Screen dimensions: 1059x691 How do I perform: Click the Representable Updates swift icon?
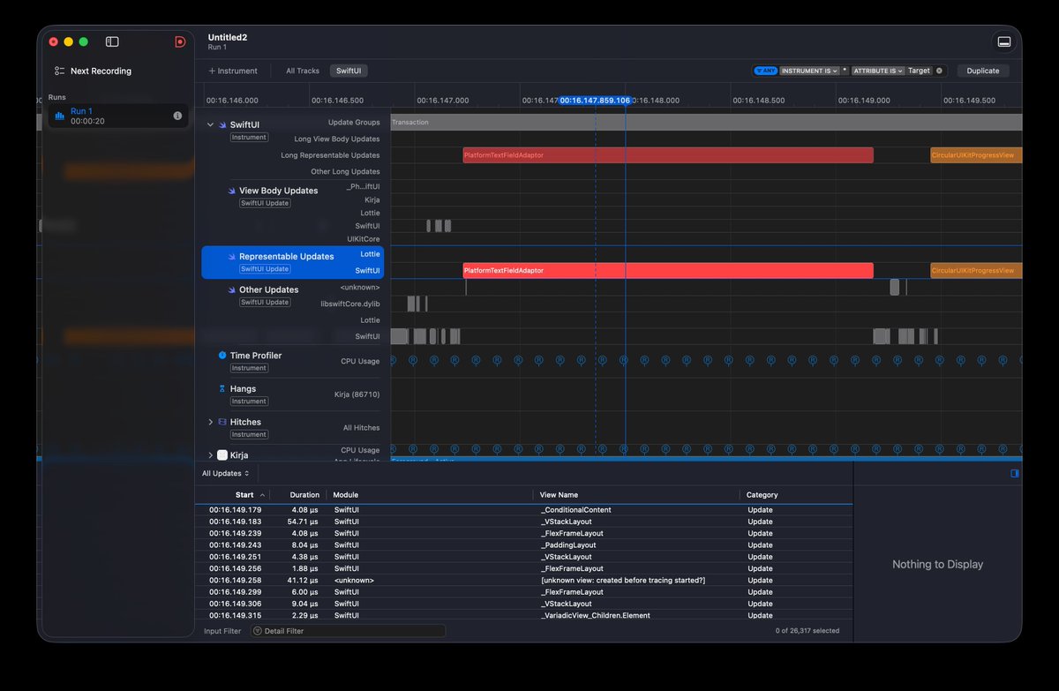pyautogui.click(x=232, y=257)
